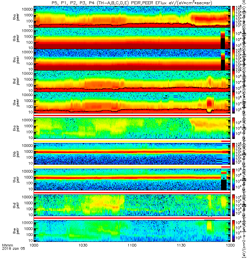247x264 pixels.
Task: Click the 1100 time axis label
Action: click(x=132, y=245)
